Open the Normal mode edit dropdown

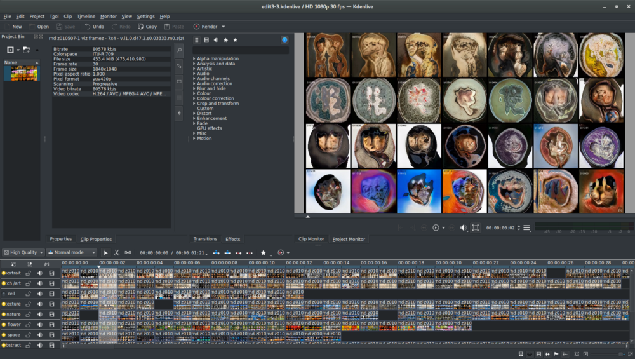coord(72,252)
